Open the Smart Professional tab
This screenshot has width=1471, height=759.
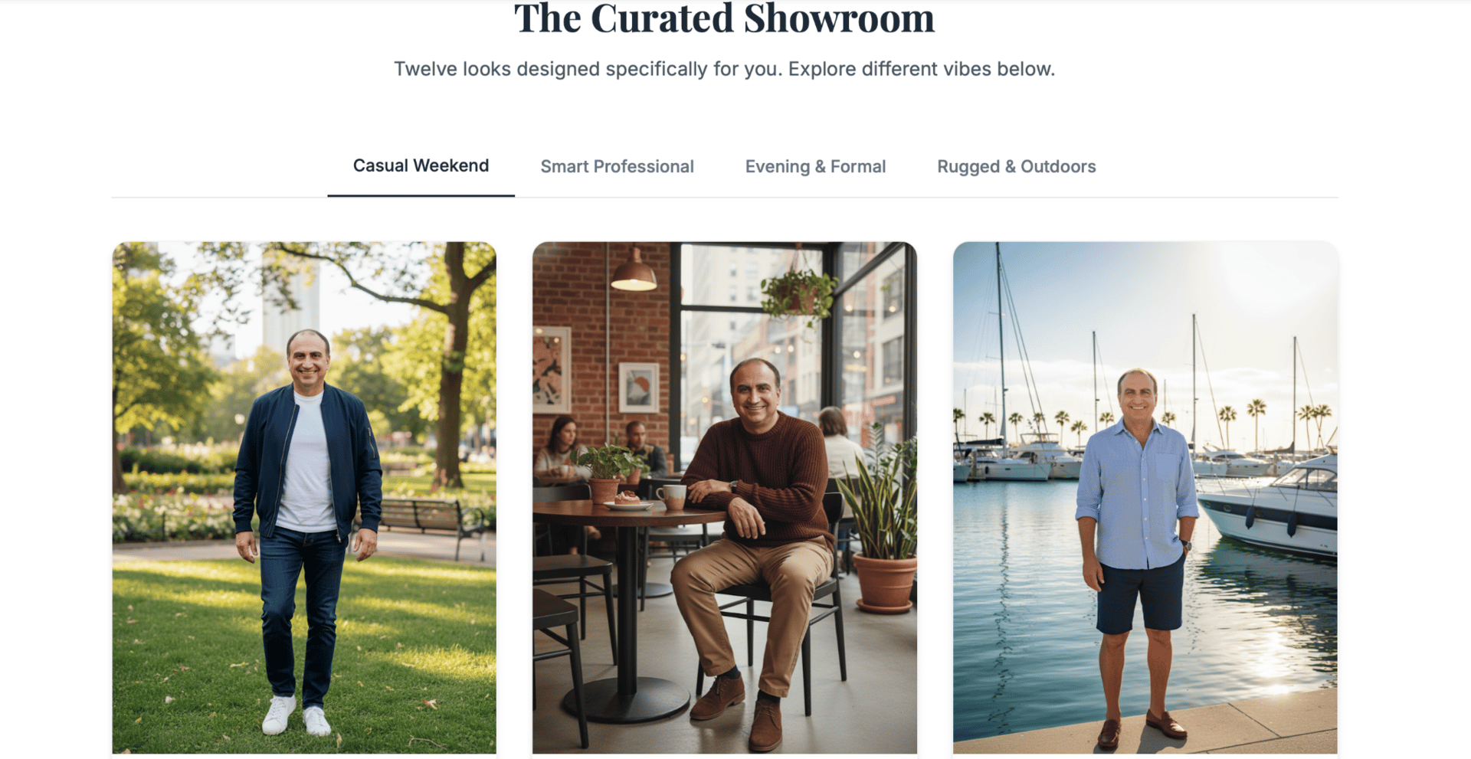(x=617, y=167)
